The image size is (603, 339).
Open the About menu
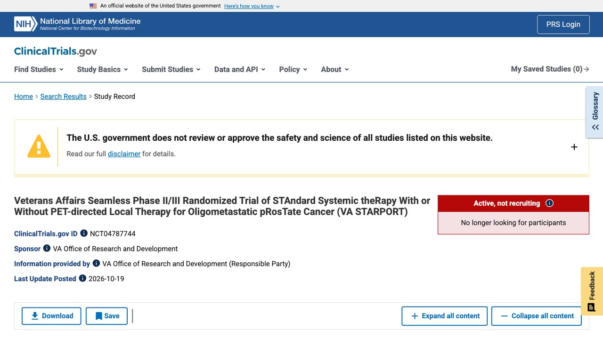click(335, 69)
